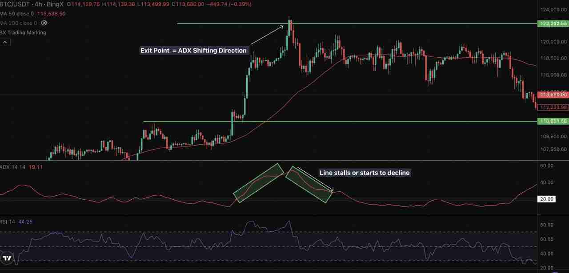Open the BX Trading Marking indicator
The height and width of the screenshot is (273, 569).
[x=21, y=32]
